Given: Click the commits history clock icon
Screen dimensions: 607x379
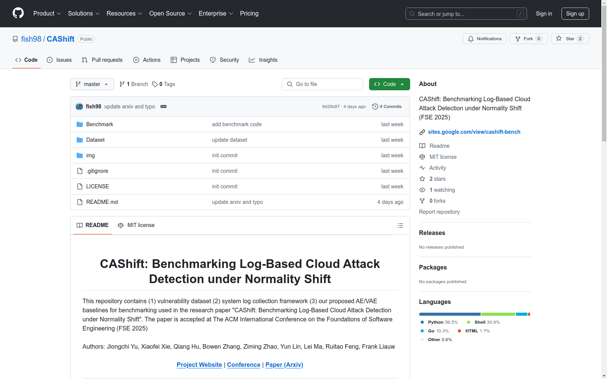Looking at the screenshot, I should point(375,106).
